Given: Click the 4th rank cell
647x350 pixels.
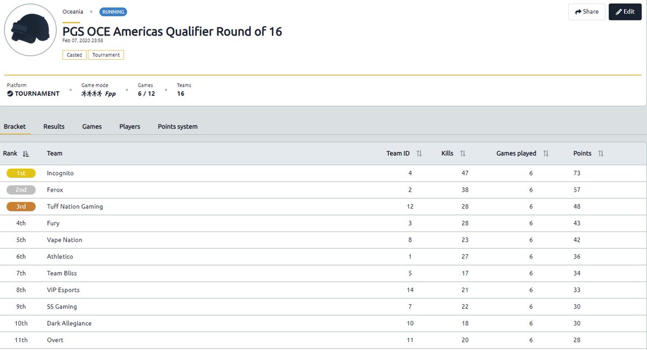Looking at the screenshot, I should click(21, 223).
